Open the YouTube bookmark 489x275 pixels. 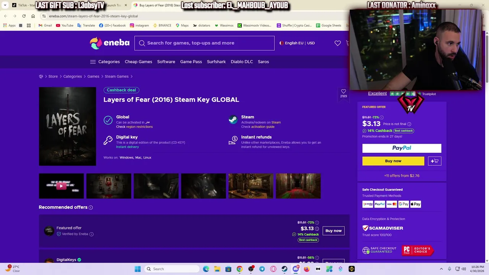pyautogui.click(x=65, y=26)
